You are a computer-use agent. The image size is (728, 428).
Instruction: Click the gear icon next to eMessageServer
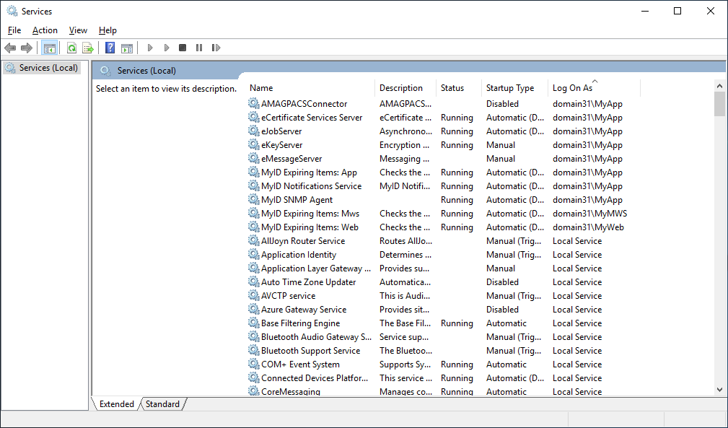pos(253,158)
